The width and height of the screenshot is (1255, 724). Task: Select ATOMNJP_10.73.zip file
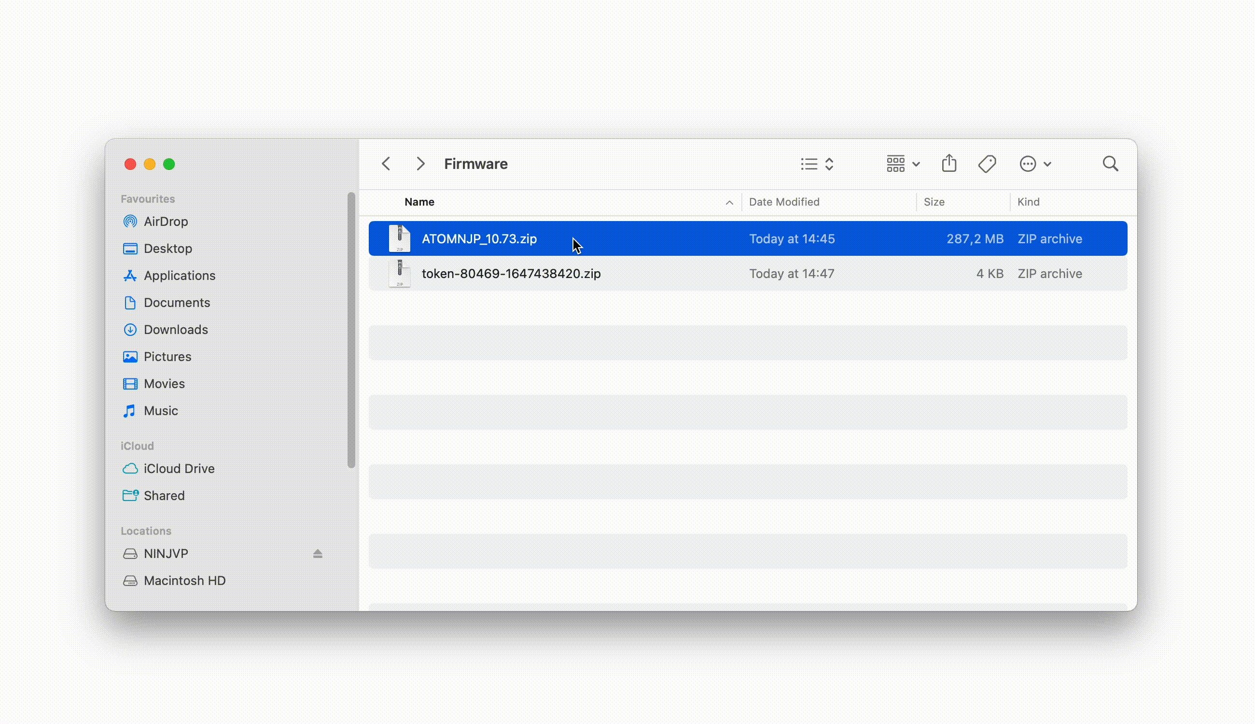(479, 239)
